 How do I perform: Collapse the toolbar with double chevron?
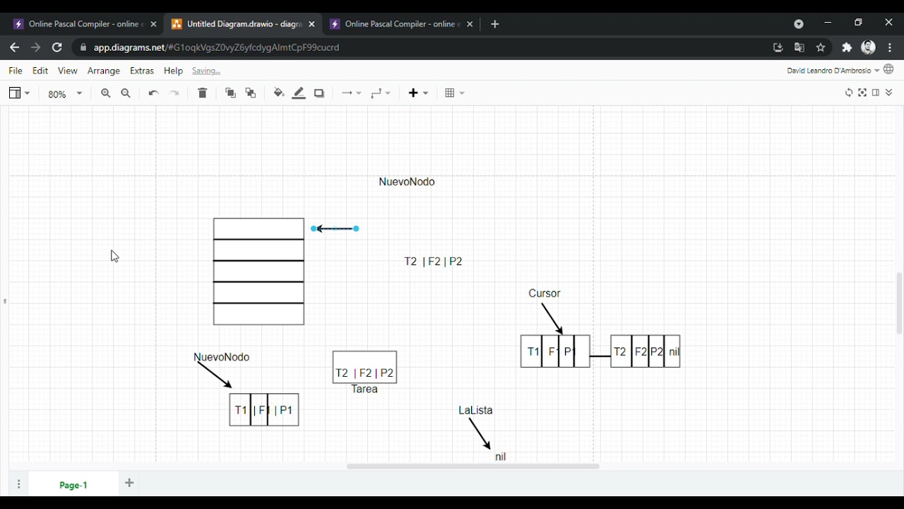[889, 93]
